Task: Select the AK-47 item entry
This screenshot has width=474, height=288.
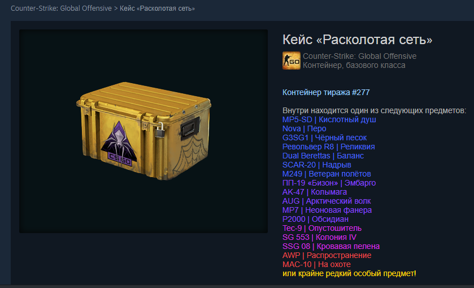Action: [x=314, y=192]
